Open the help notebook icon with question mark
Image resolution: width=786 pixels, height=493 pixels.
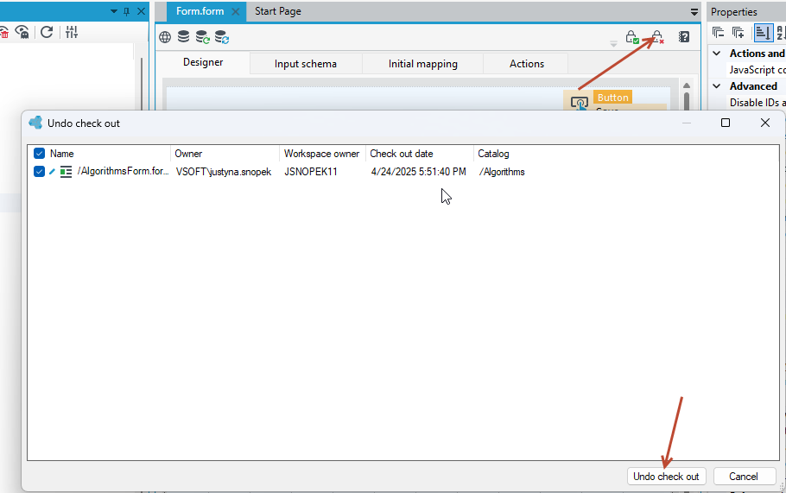pyautogui.click(x=684, y=36)
